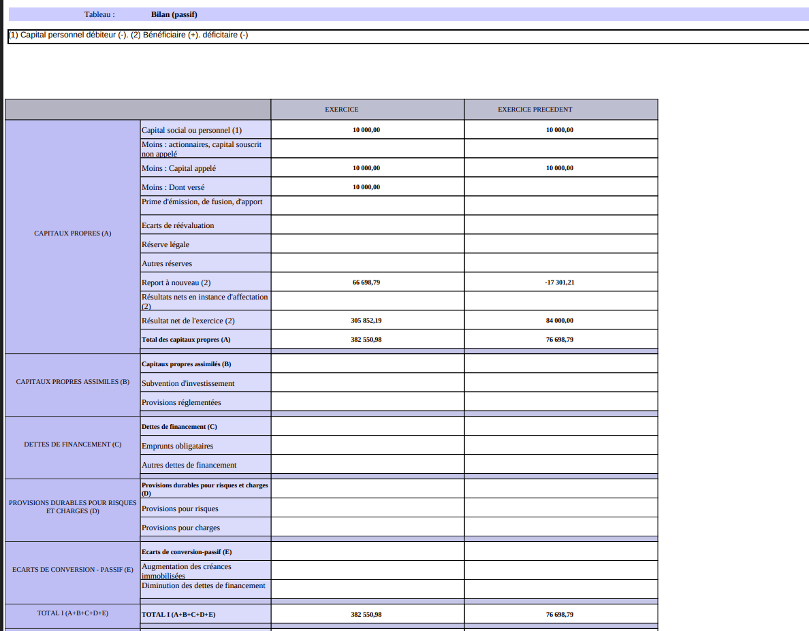Select the DETTES DE FINANCEMENT (C) section cell

(x=72, y=444)
